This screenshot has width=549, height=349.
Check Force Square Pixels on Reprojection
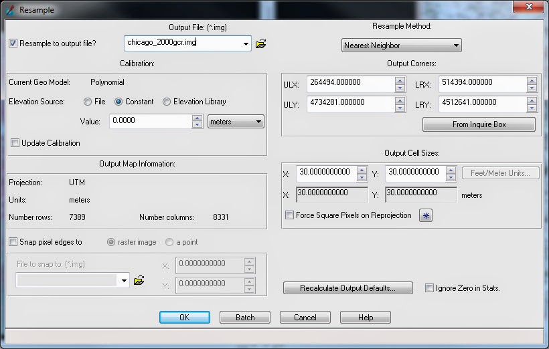click(289, 215)
